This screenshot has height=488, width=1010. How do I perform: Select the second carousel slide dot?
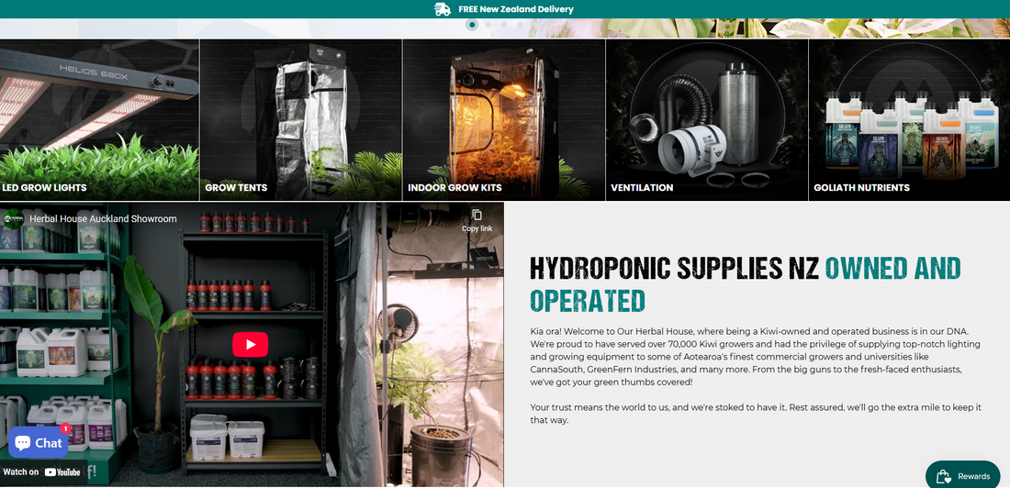488,25
